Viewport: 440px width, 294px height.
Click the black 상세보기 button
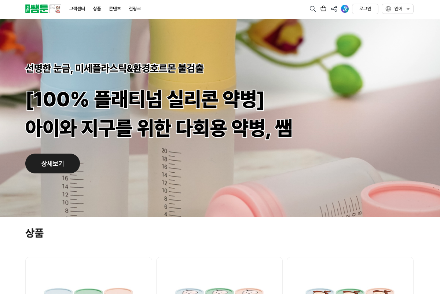[52, 163]
